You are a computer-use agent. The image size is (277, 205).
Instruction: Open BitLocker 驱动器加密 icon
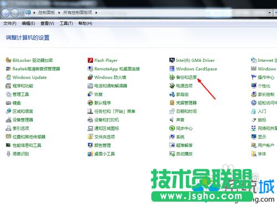[8, 60]
